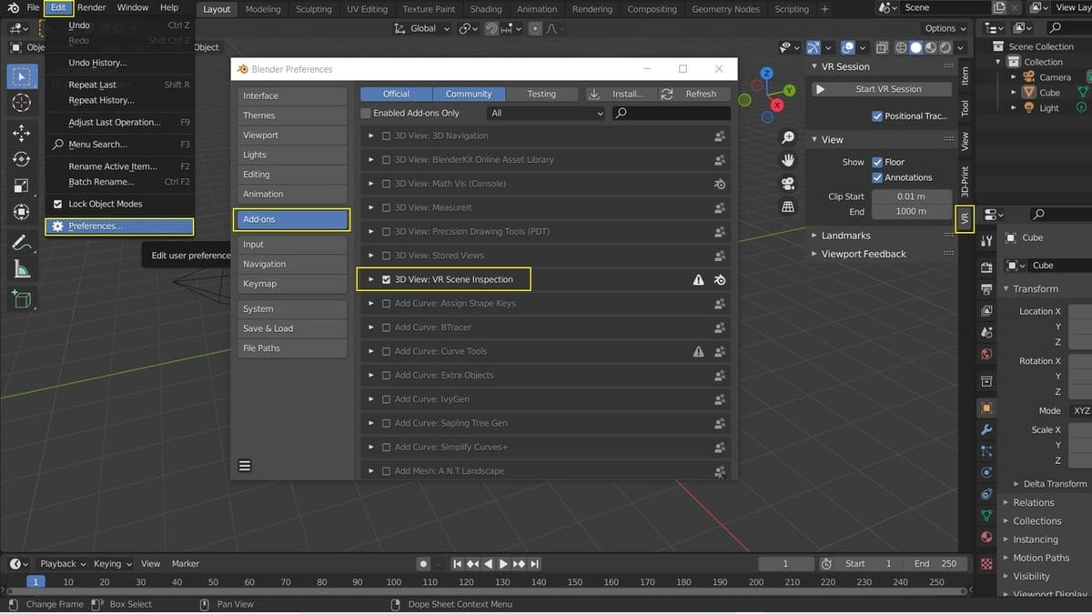This screenshot has width=1092, height=614.
Task: Enable the Add Curve: IvyGen checkbox
Action: pyautogui.click(x=387, y=399)
